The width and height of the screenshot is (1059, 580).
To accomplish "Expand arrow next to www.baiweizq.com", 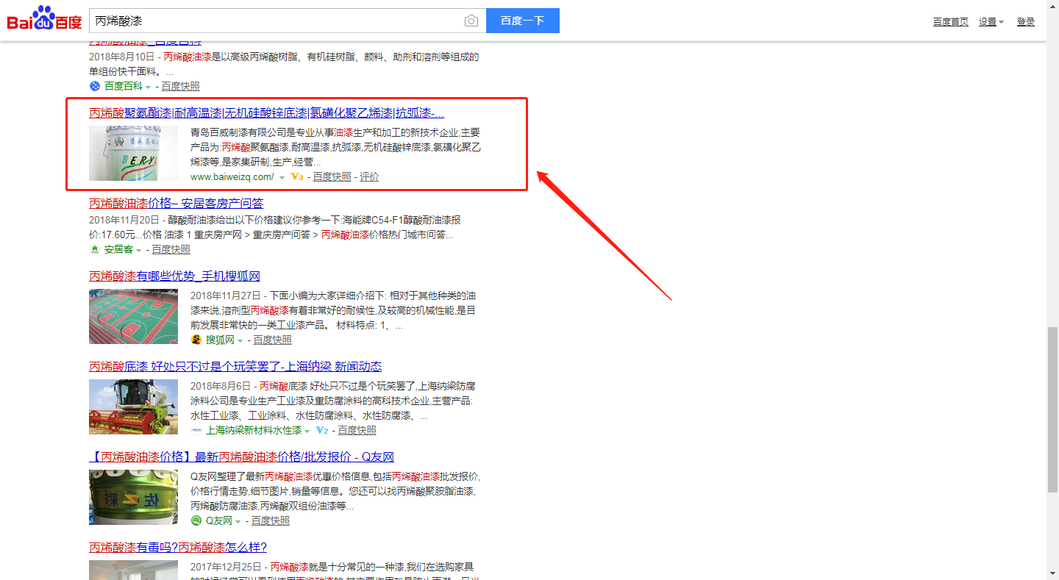I will coord(282,178).
